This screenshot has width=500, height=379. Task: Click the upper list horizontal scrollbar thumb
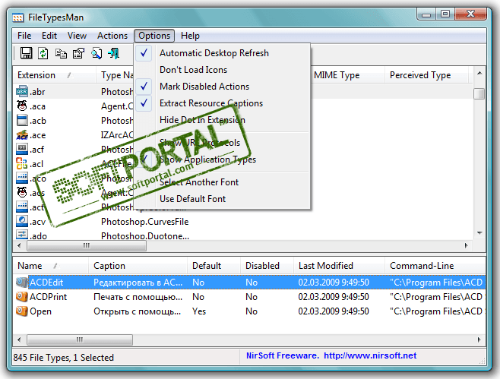pyautogui.click(x=87, y=246)
